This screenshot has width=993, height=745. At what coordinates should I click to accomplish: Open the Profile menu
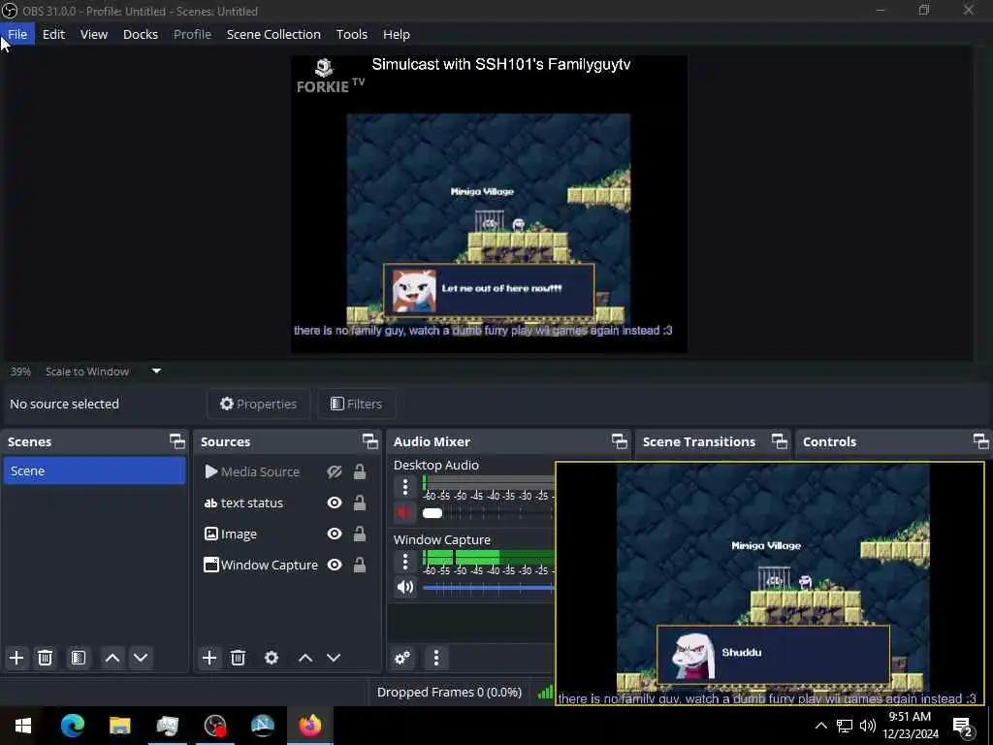[x=193, y=34]
